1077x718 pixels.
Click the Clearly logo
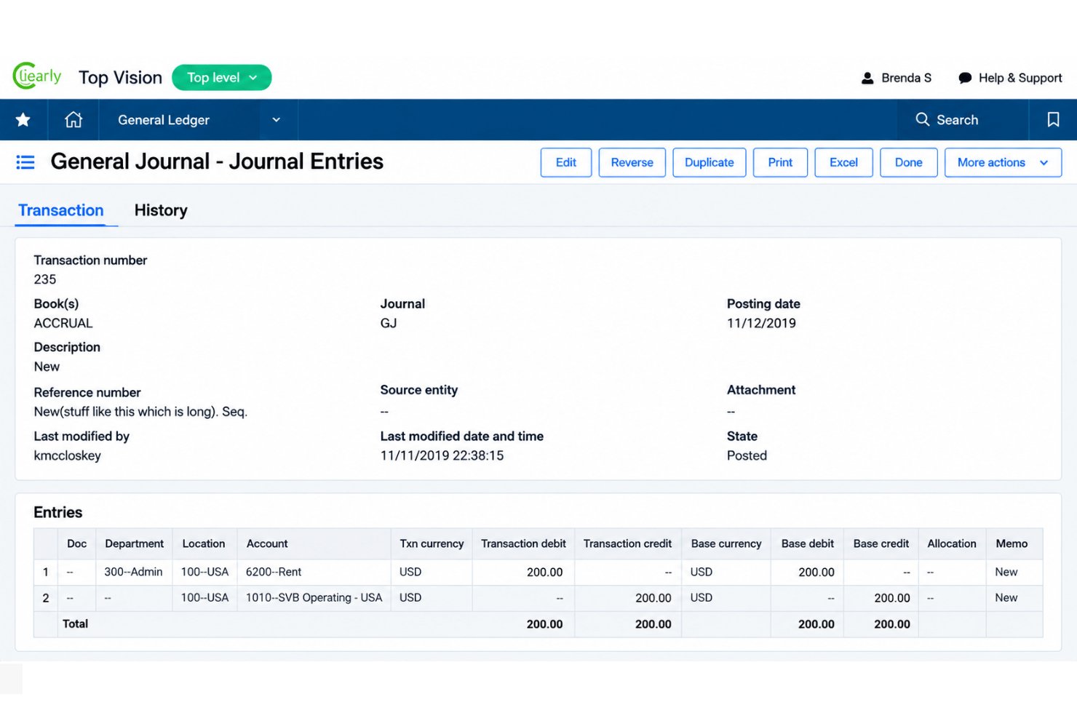click(37, 76)
